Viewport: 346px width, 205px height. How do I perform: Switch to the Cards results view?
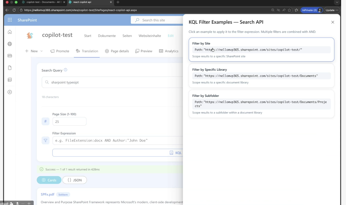(x=49, y=180)
